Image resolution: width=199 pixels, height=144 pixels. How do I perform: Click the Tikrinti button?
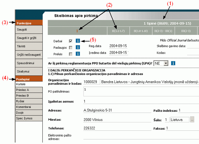point(29,46)
